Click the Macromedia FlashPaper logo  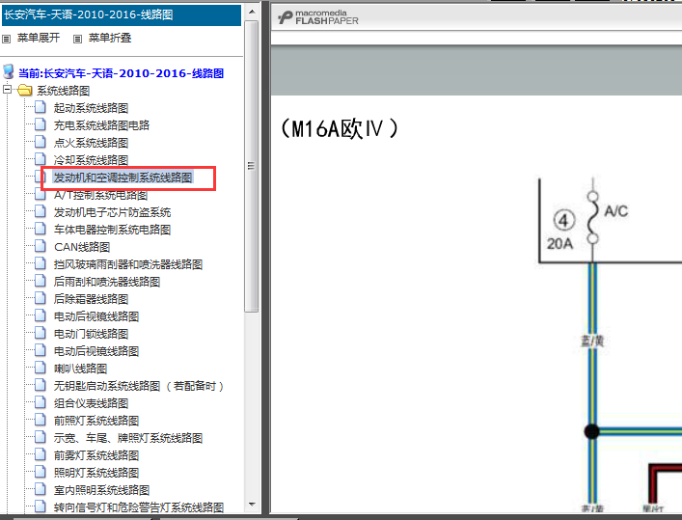click(318, 17)
